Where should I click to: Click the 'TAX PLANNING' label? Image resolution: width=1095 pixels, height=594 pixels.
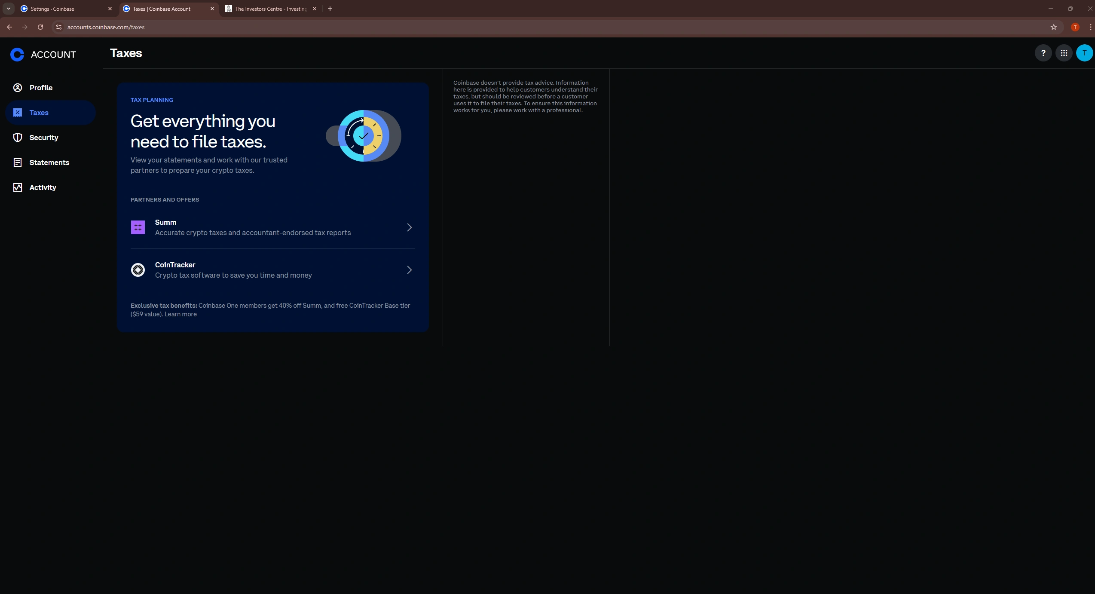(x=152, y=100)
